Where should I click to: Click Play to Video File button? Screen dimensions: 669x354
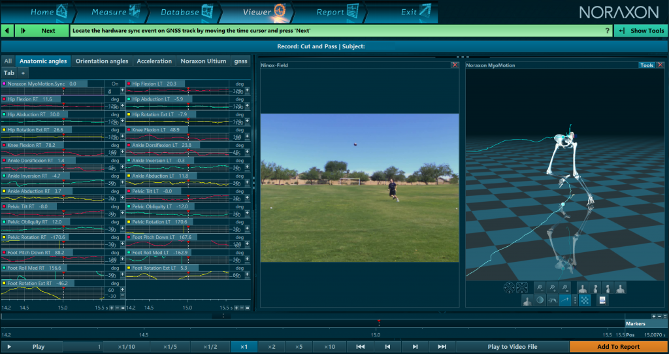(512, 347)
